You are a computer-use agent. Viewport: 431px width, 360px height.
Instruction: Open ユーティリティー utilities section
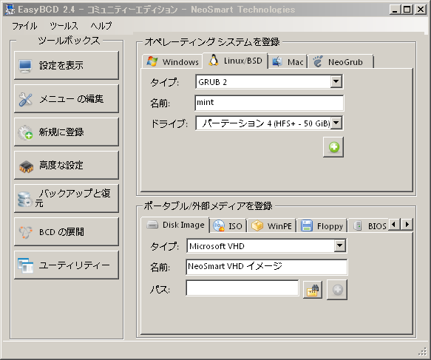coord(67,265)
